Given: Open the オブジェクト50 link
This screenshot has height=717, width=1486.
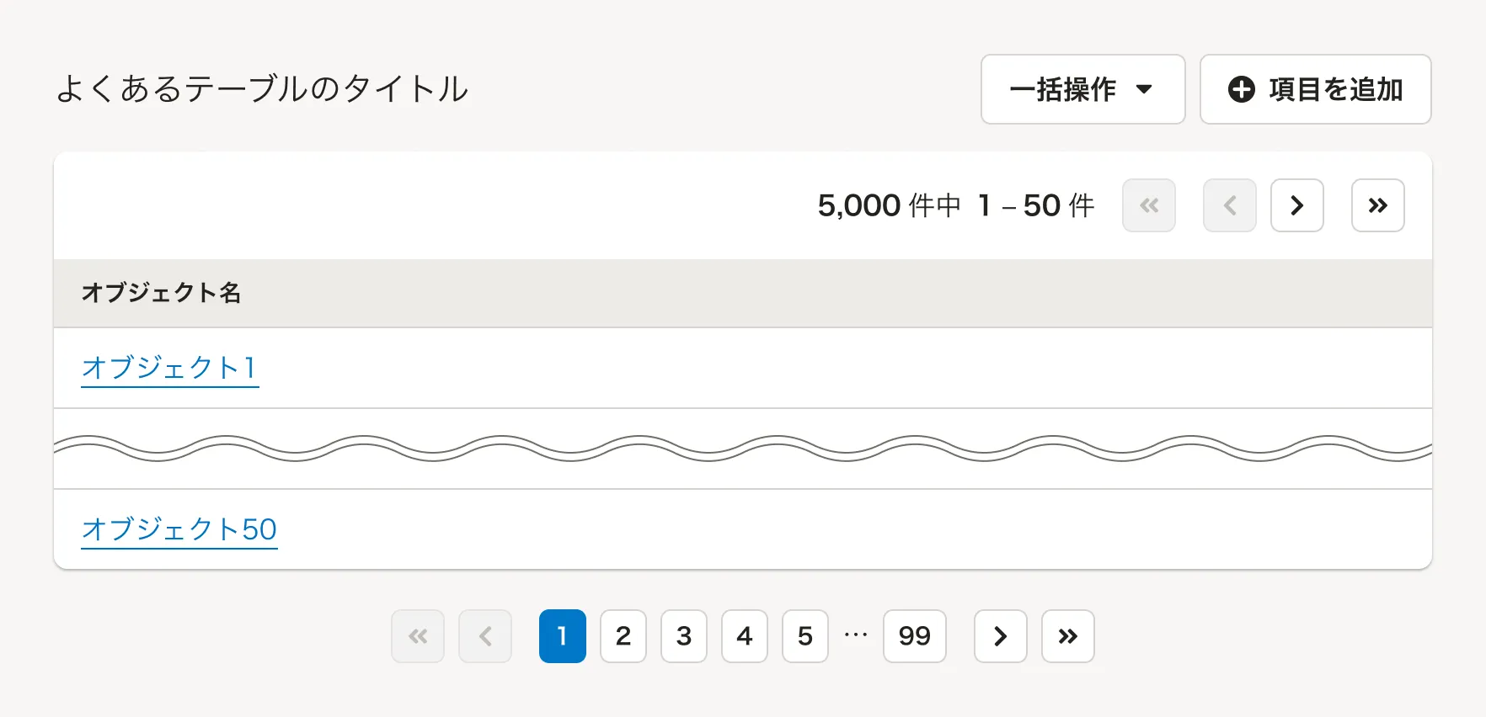Looking at the screenshot, I should (179, 529).
